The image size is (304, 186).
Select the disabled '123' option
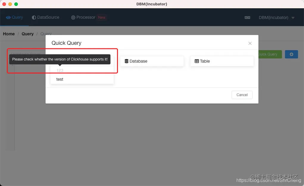click(x=82, y=70)
